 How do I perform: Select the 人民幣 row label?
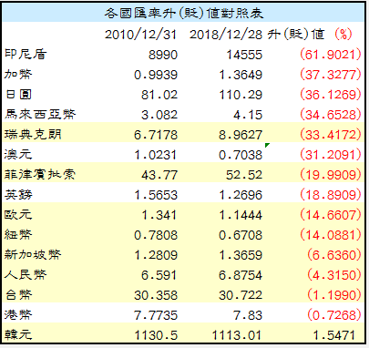(x=26, y=274)
